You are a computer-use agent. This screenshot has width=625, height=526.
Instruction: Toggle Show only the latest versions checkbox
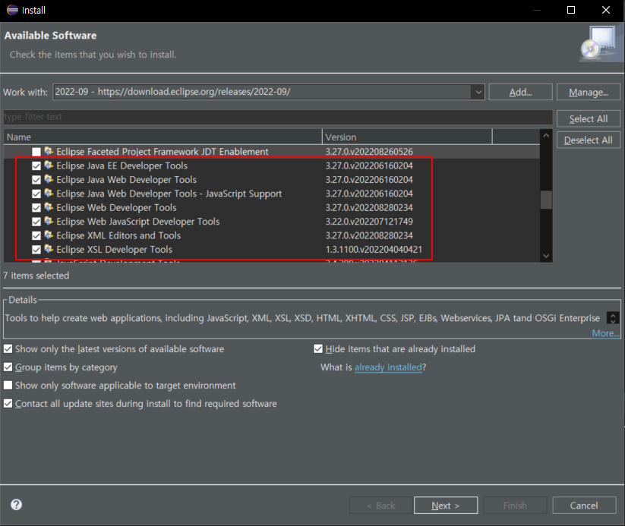coord(8,349)
